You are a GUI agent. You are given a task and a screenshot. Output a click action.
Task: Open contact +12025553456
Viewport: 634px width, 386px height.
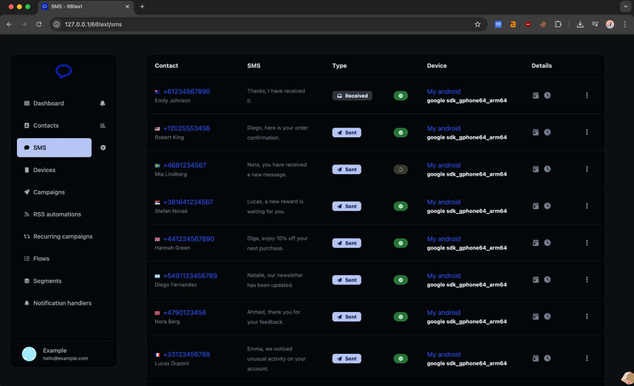pyautogui.click(x=186, y=128)
